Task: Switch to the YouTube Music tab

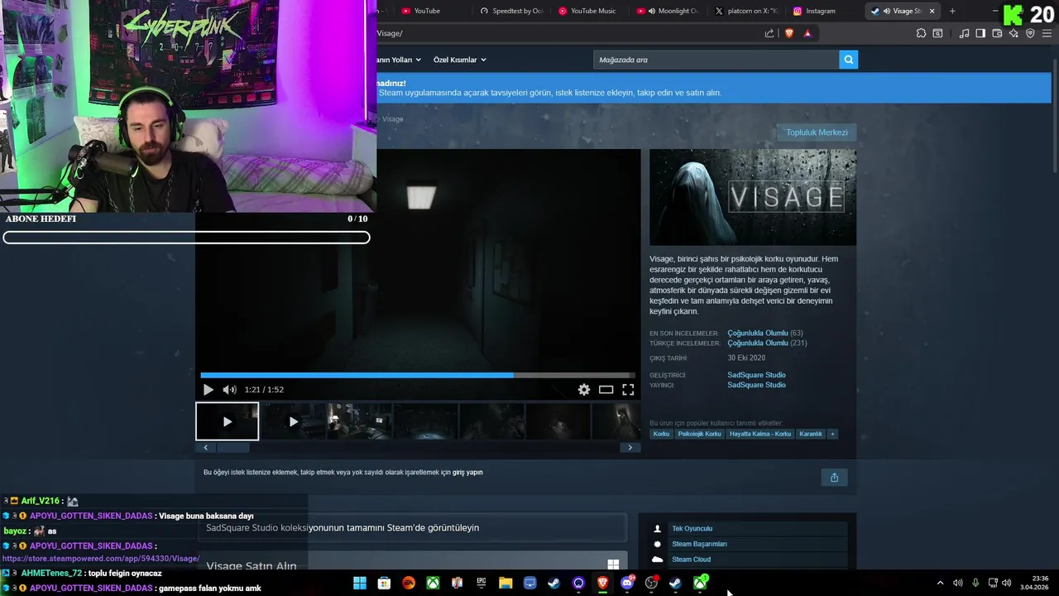Action: 588,11
